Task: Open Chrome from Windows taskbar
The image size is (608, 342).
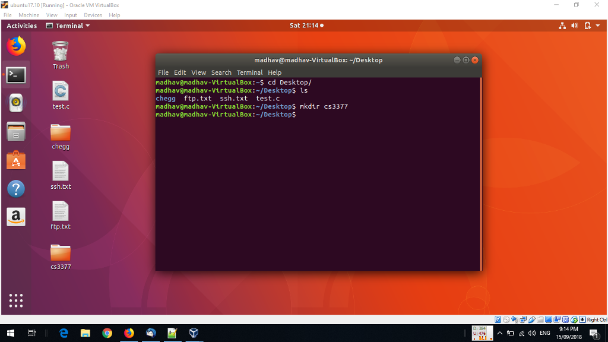Action: coord(107,333)
